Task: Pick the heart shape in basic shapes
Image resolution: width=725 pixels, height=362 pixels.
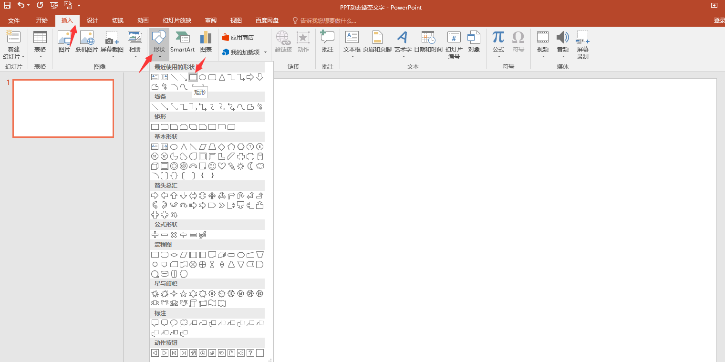Action: 222,166
